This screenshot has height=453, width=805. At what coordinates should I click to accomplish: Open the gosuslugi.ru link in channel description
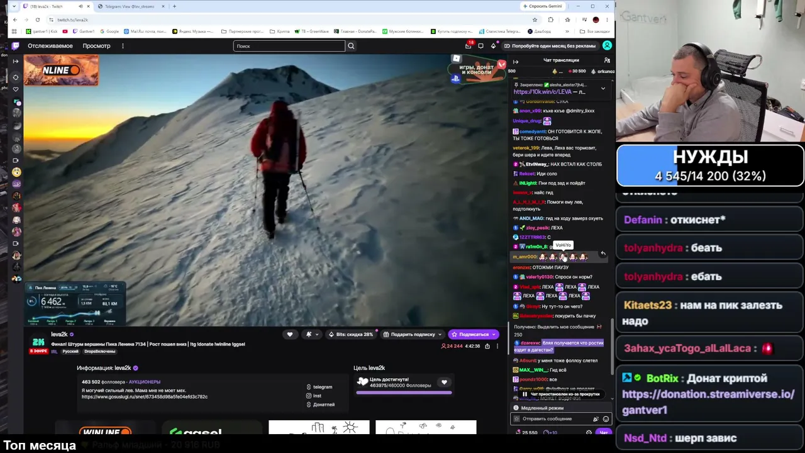pyautogui.click(x=145, y=397)
